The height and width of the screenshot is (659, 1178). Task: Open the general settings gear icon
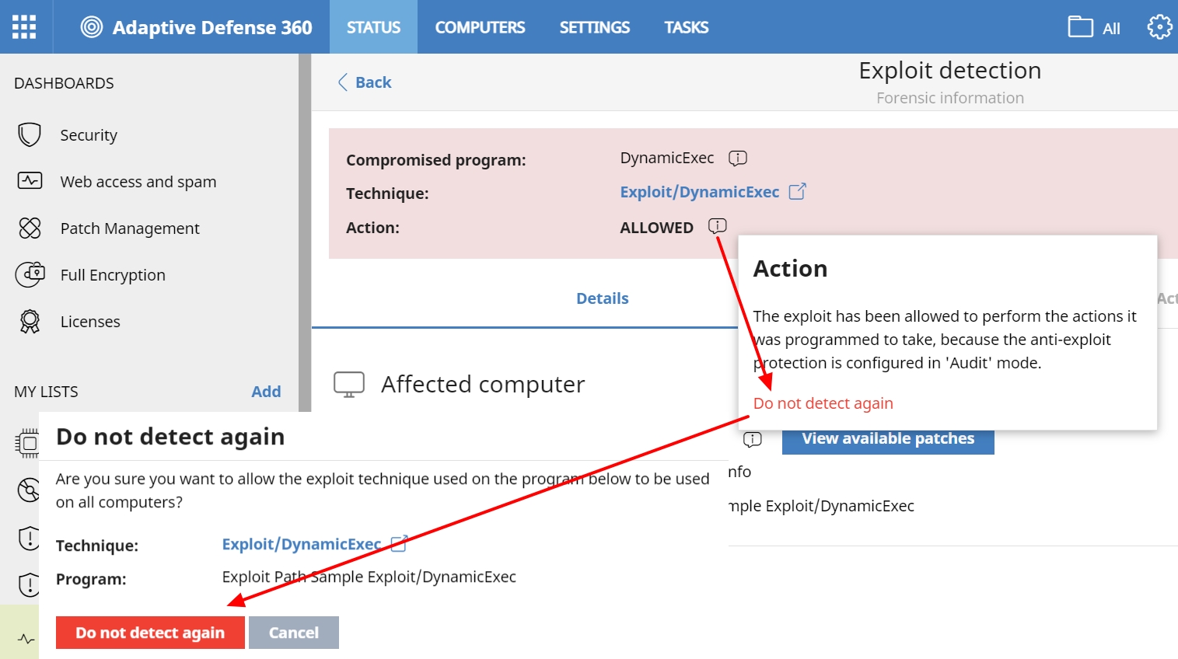tap(1159, 26)
